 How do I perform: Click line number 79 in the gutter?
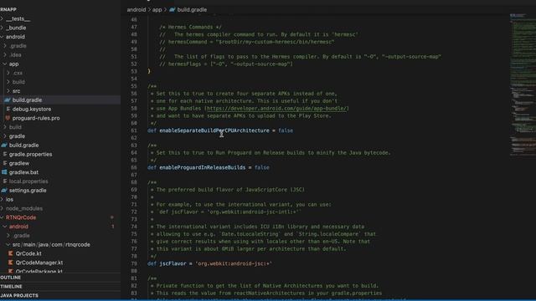134,263
